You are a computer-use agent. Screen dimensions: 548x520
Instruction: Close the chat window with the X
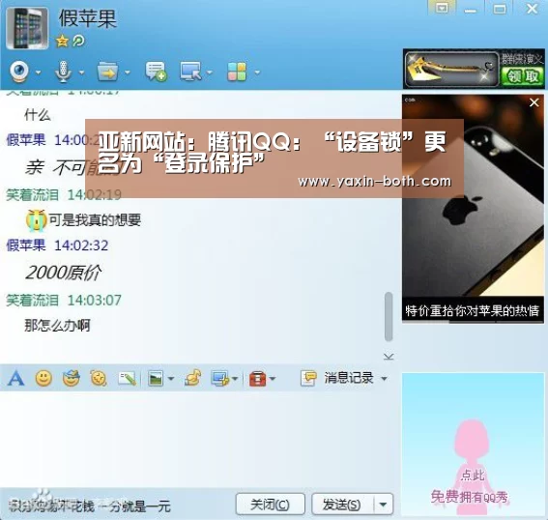[x=532, y=8]
